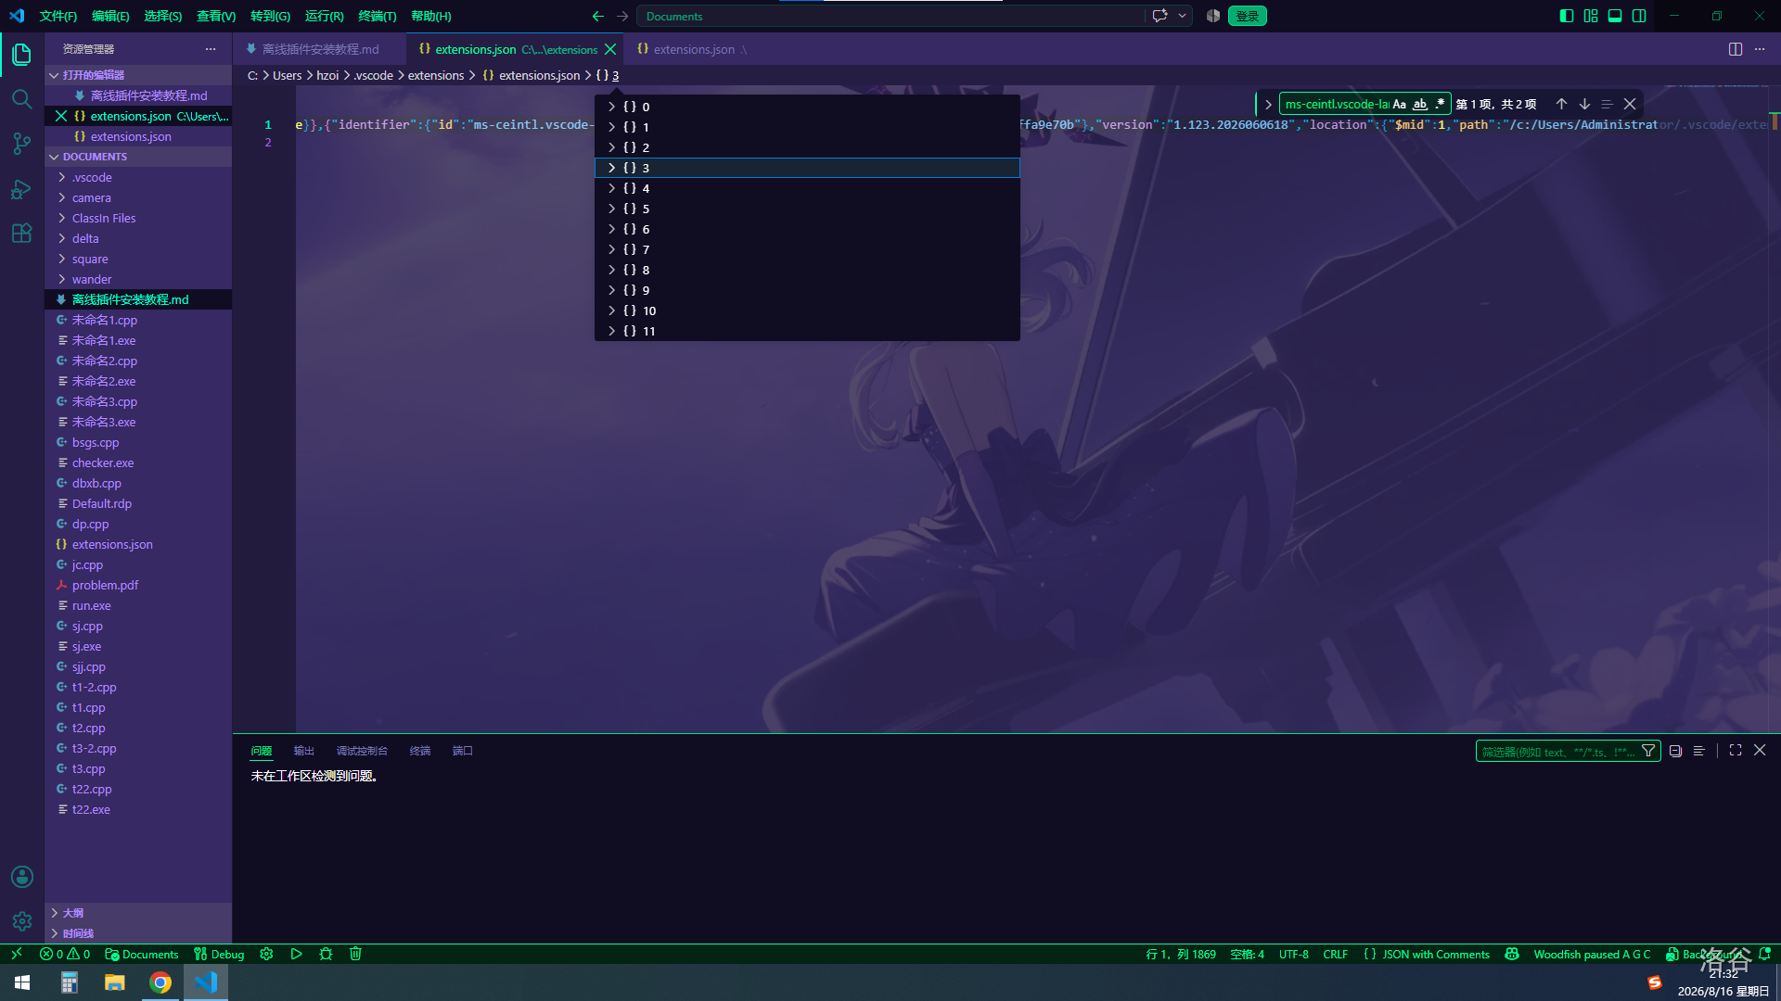
Task: Run the target from status bar play icon
Action: [296, 954]
